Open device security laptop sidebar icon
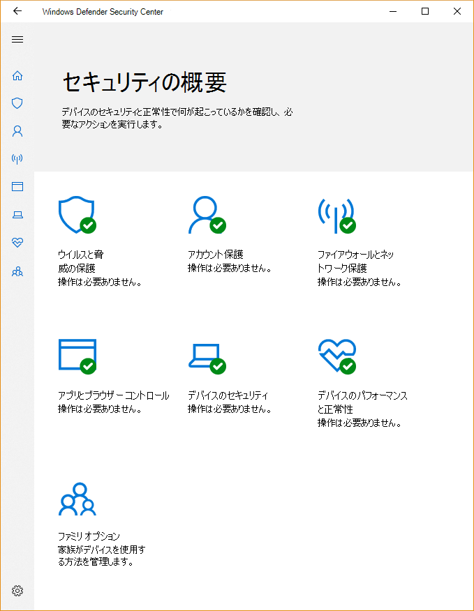Image resolution: width=474 pixels, height=611 pixels. [x=17, y=215]
